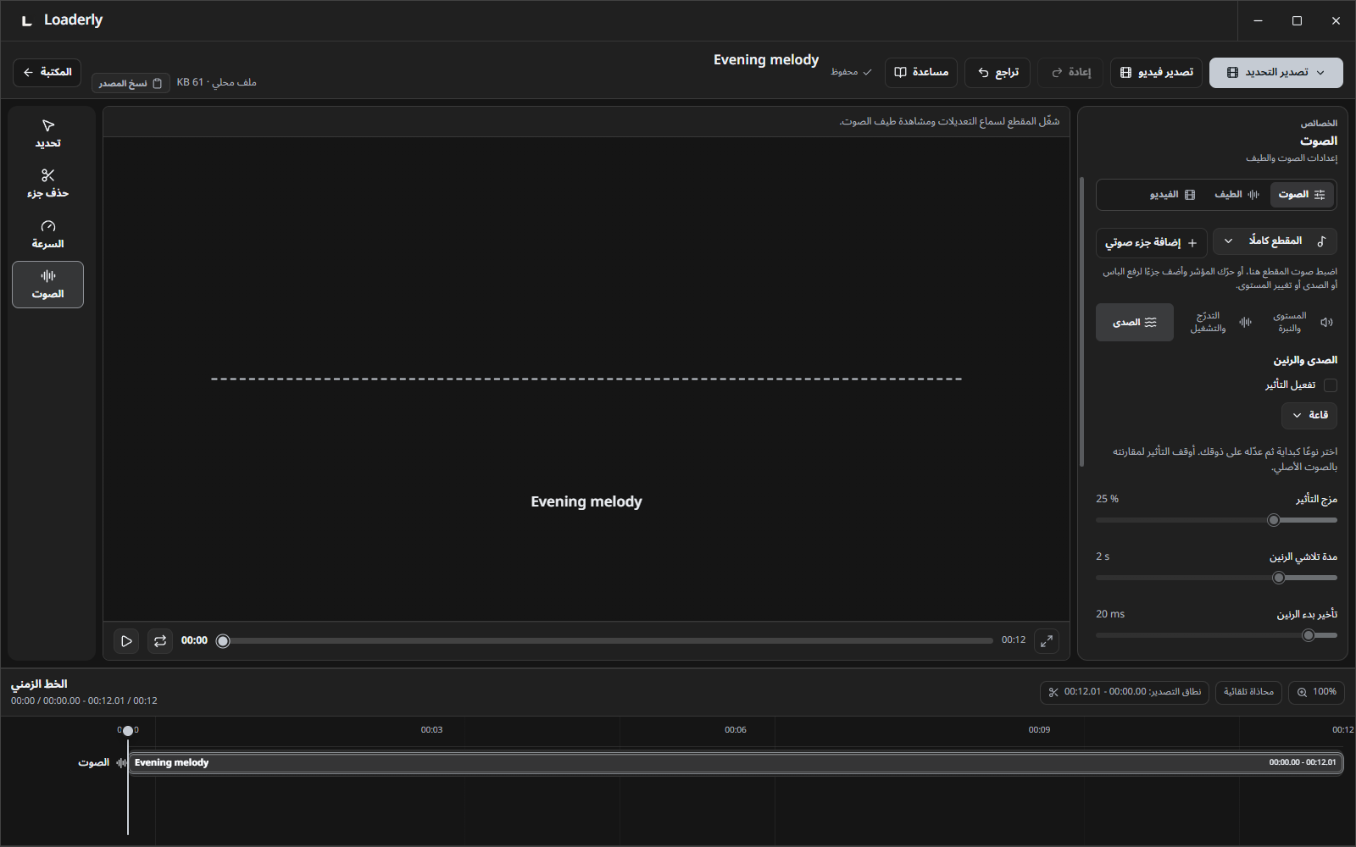Adjust the مدة تلاشي الرنين slider
Image resolution: width=1356 pixels, height=847 pixels.
click(x=1216, y=578)
